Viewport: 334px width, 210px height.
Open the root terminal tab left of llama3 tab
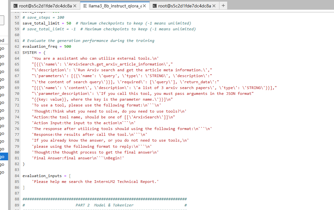coord(45,6)
